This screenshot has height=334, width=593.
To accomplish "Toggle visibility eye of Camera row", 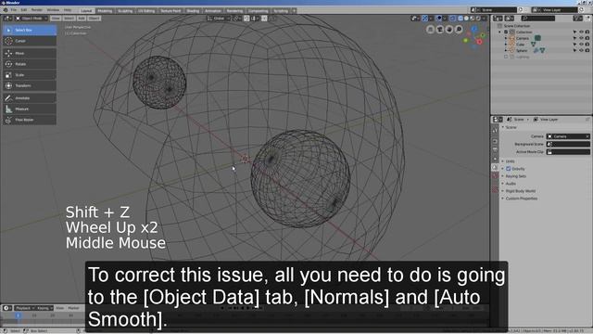I will (x=581, y=38).
